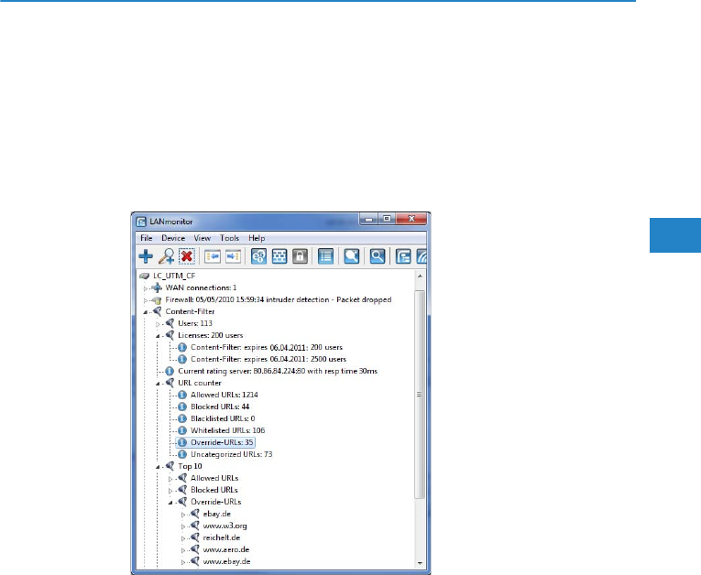Expand the Firewall node
The width and height of the screenshot is (701, 575).
146,300
